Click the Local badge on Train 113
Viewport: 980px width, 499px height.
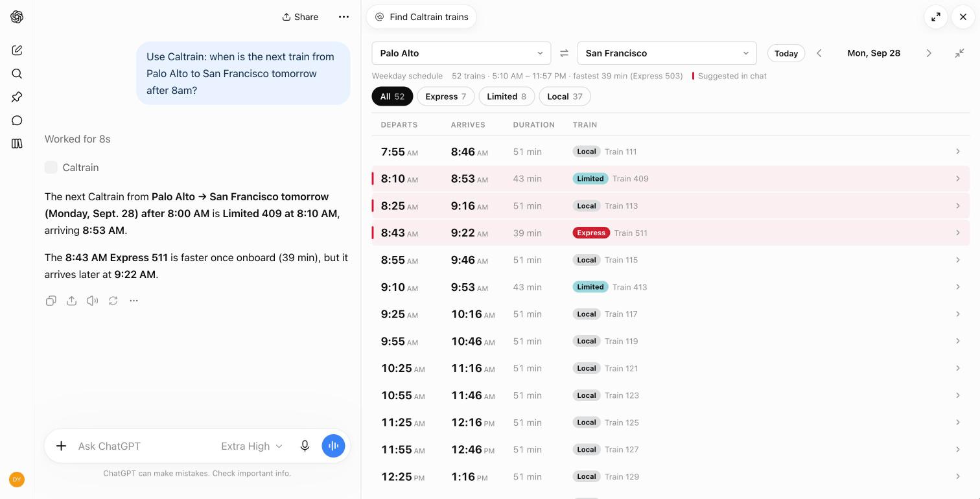(587, 206)
